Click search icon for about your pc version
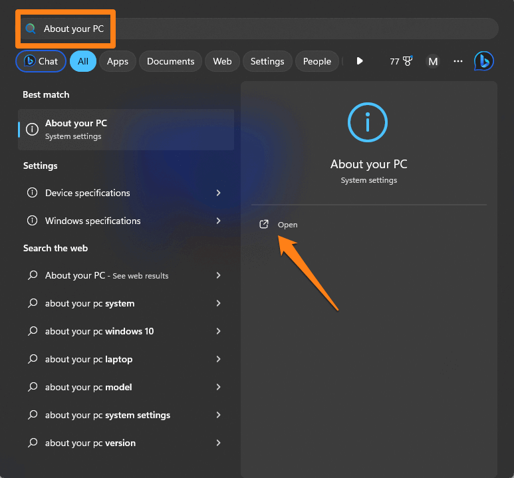 click(33, 442)
